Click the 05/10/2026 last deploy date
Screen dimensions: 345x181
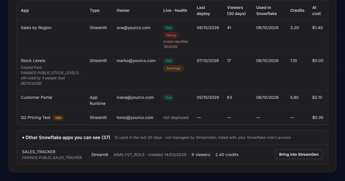click(x=208, y=98)
